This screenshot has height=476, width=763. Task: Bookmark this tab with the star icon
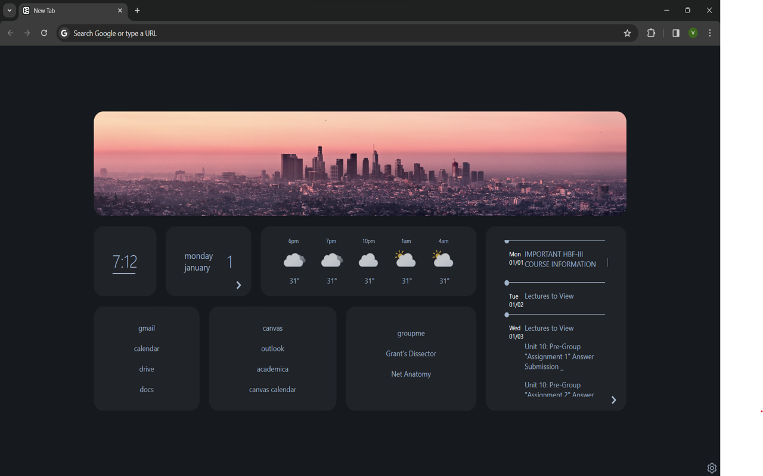[x=627, y=33]
